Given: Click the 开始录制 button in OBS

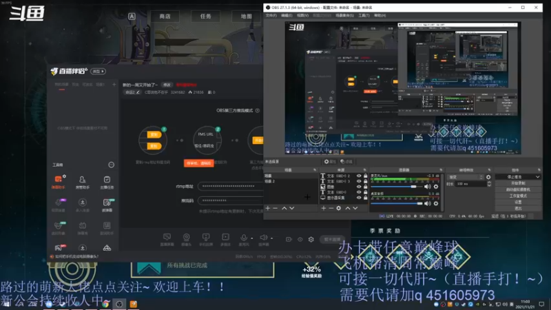Looking at the screenshot, I should coord(518,183).
